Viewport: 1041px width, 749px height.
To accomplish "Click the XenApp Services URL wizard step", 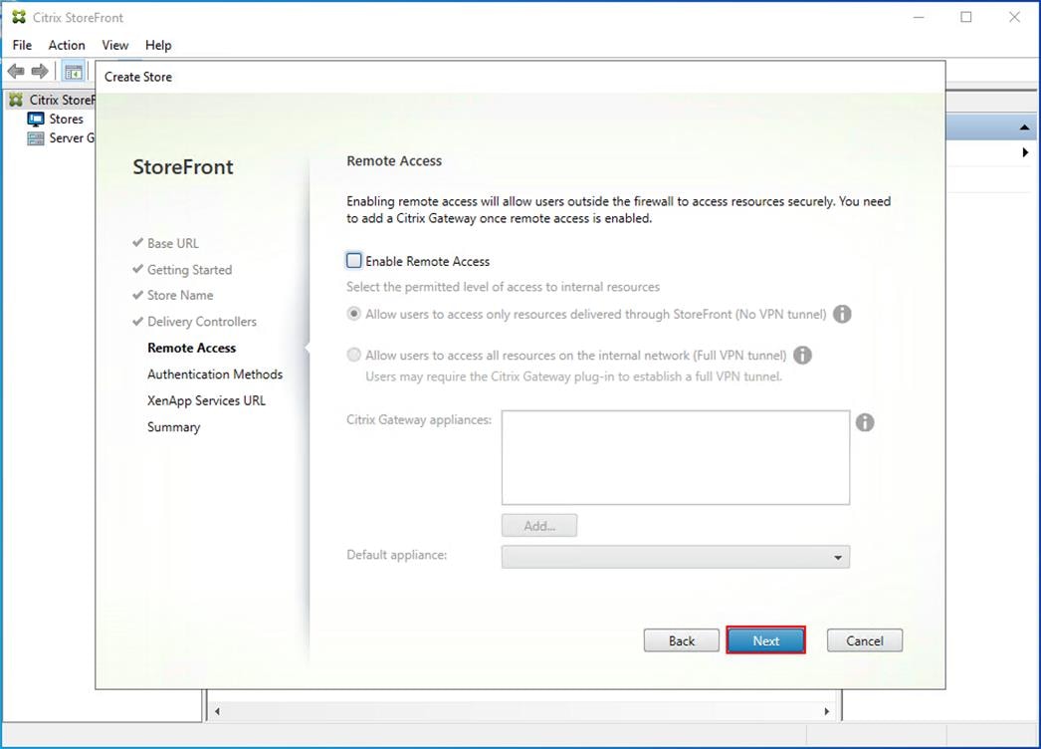I will tap(206, 400).
